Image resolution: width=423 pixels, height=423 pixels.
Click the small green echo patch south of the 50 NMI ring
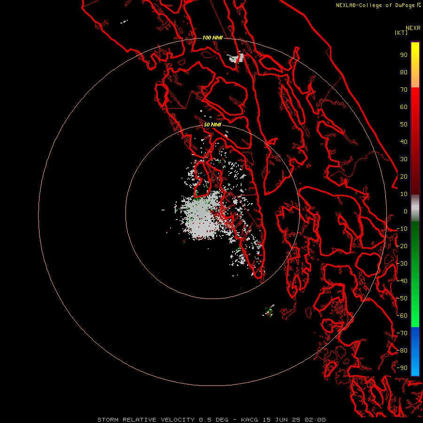click(x=269, y=311)
